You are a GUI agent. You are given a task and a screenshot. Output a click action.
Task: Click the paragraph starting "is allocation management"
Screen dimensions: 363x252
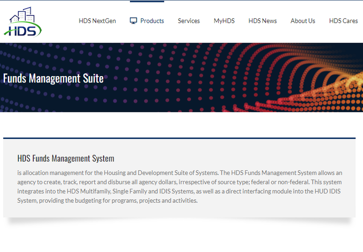point(180,187)
